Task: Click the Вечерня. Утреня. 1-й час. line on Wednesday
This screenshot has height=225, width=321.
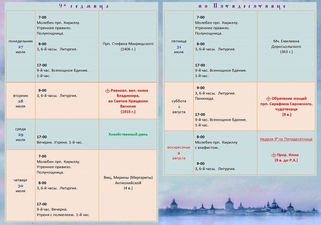Action: coord(60,142)
